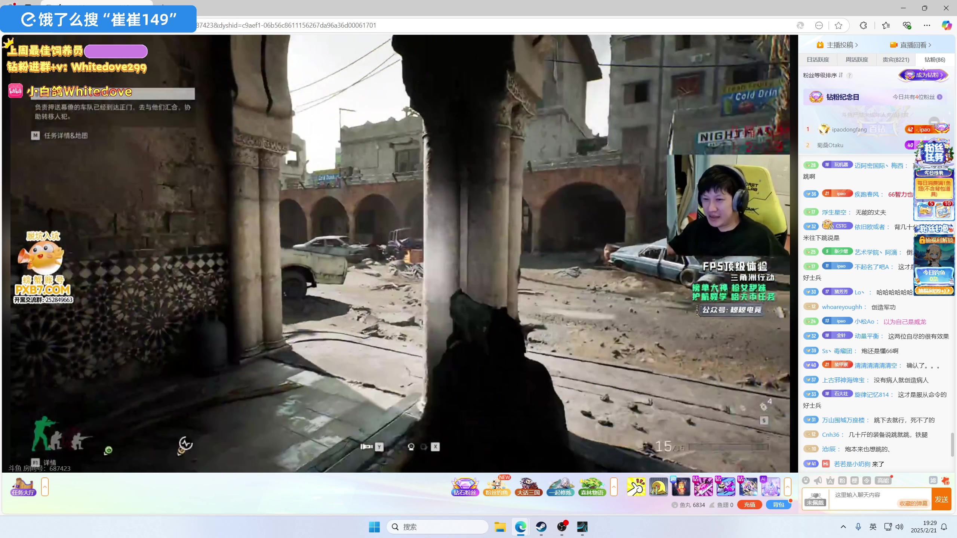Open 主播投稿 streamer uploads

click(837, 45)
